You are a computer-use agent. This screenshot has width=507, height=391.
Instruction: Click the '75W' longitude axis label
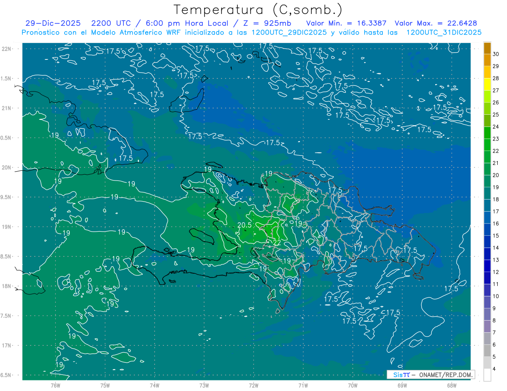pyautogui.click(x=105, y=385)
